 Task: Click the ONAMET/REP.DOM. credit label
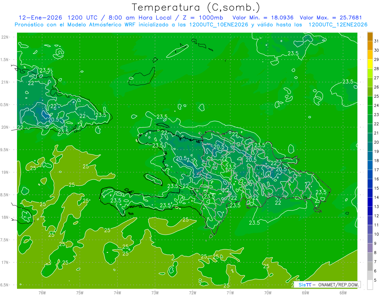coord(338,285)
